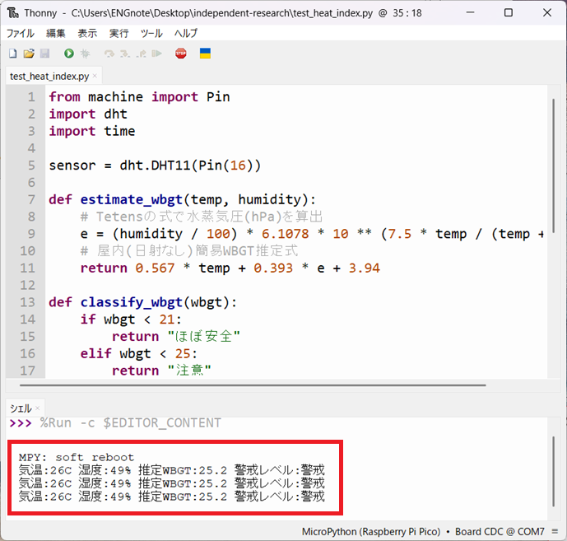Click the MicroPython (Raspberry Pi Pico) interpreter selector
Screen dimensions: 567x541
click(x=371, y=532)
